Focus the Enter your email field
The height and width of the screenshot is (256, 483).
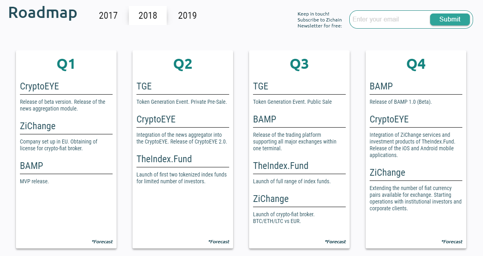tap(390, 19)
